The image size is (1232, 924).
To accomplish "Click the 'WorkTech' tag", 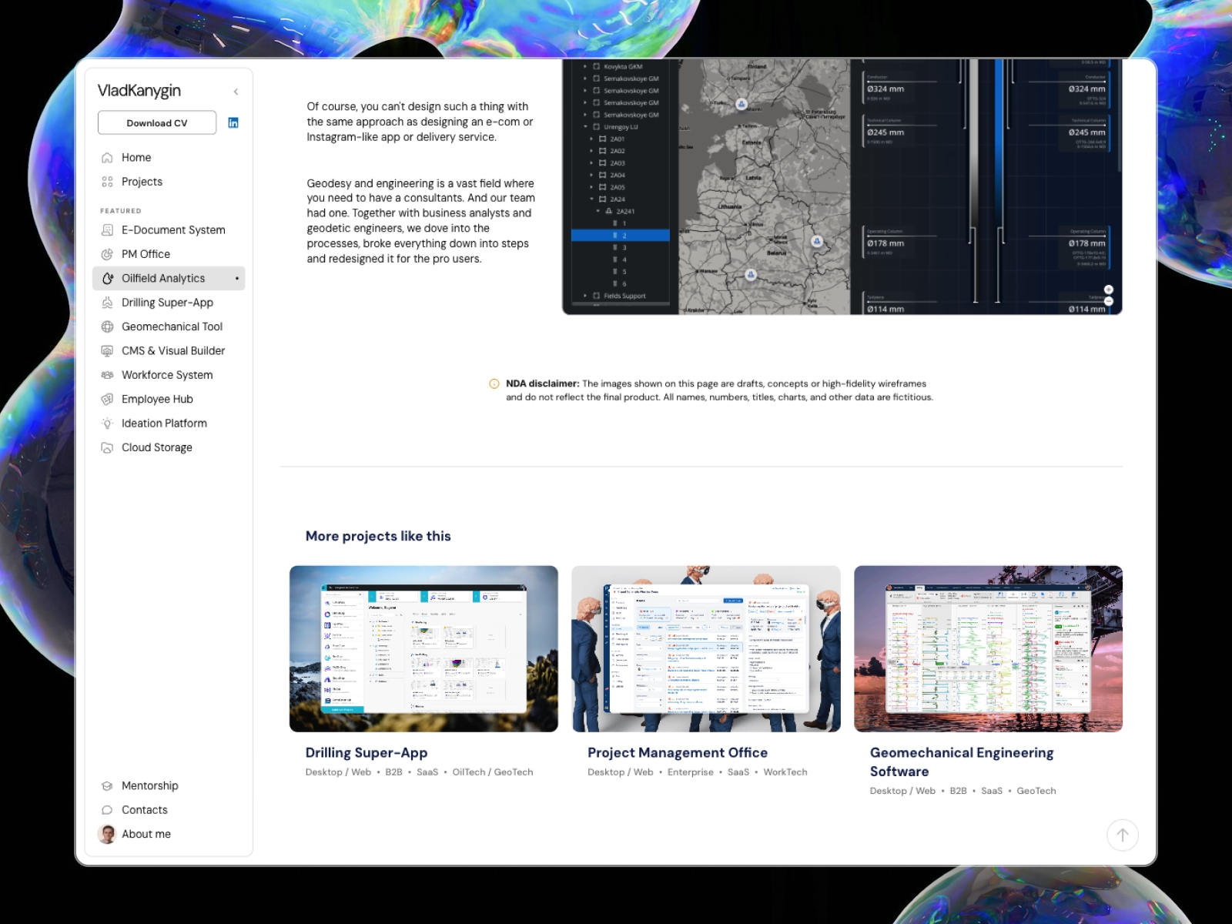I will 785,772.
